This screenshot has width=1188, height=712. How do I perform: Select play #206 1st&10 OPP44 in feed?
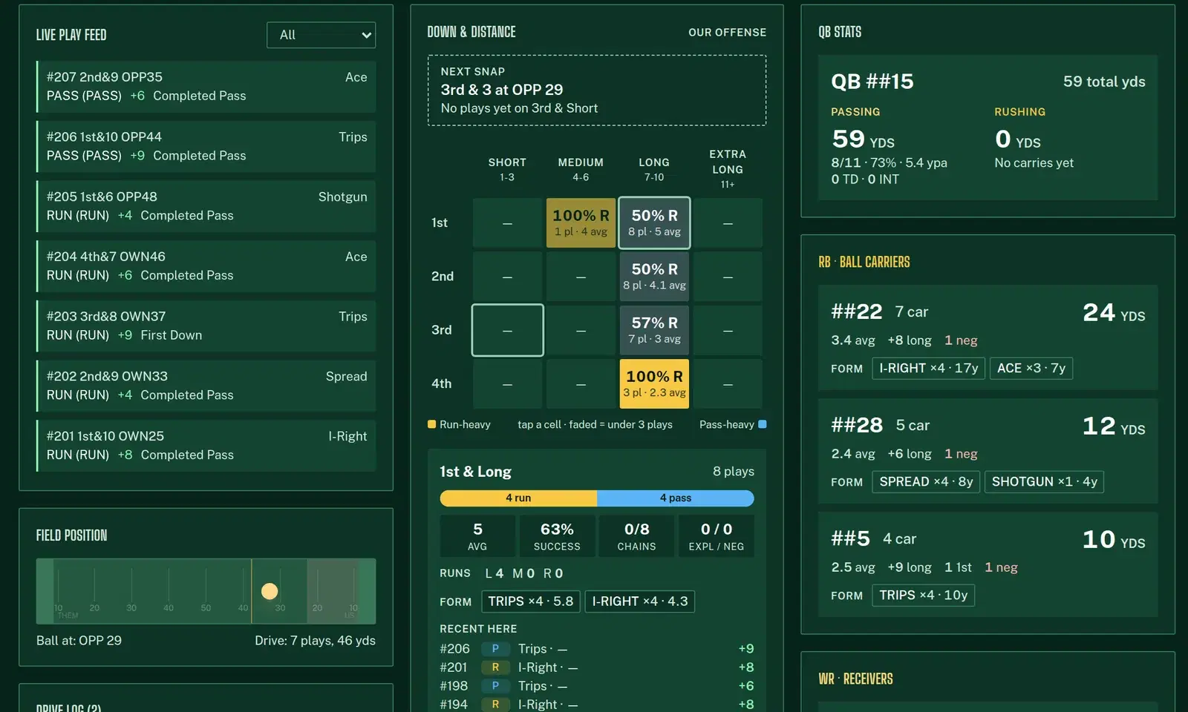[206, 147]
